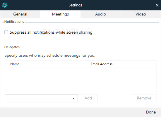Go to the Video tab

[141, 14]
